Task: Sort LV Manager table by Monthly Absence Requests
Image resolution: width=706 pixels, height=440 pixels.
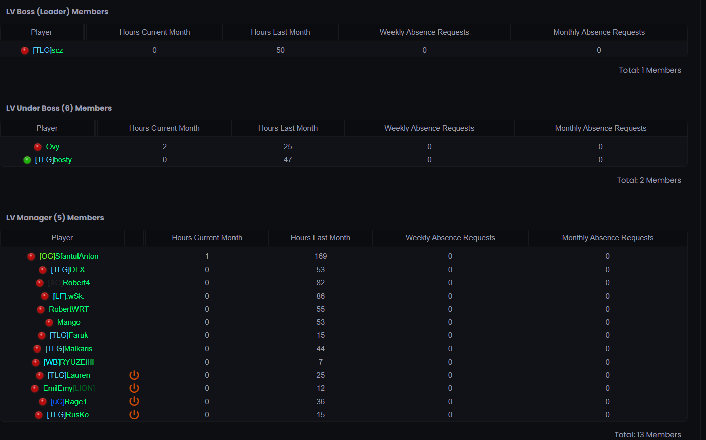Action: (608, 238)
